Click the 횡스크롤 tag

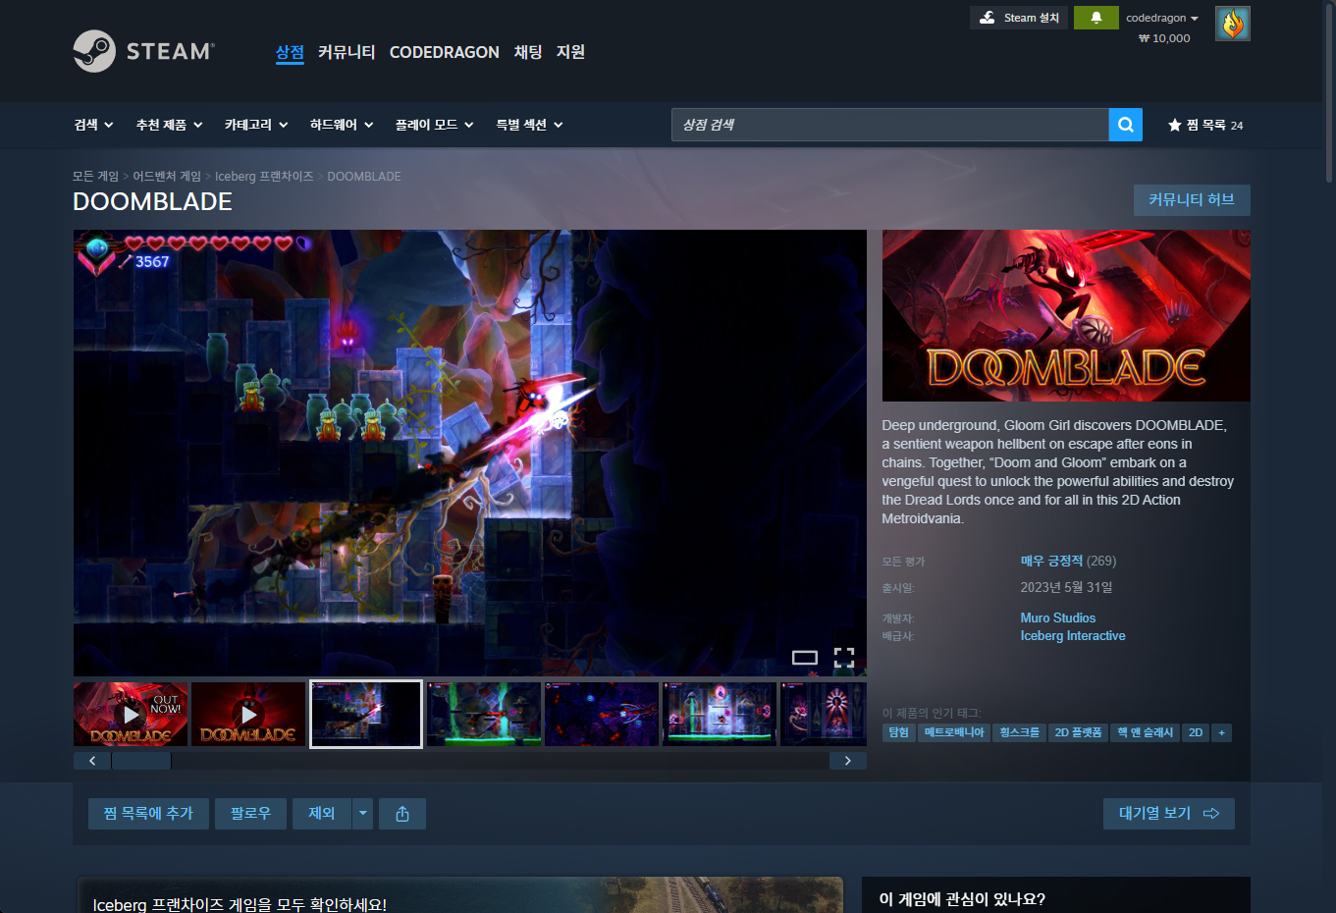coord(1019,732)
